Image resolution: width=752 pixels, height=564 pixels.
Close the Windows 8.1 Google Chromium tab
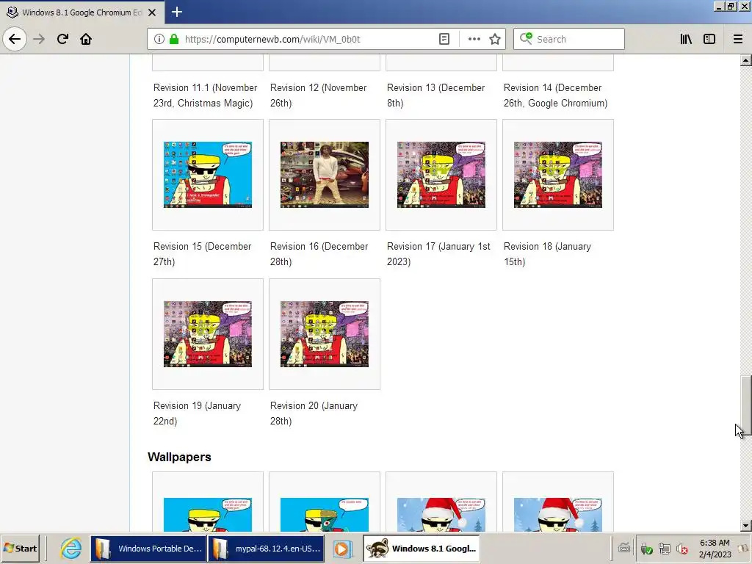point(152,12)
